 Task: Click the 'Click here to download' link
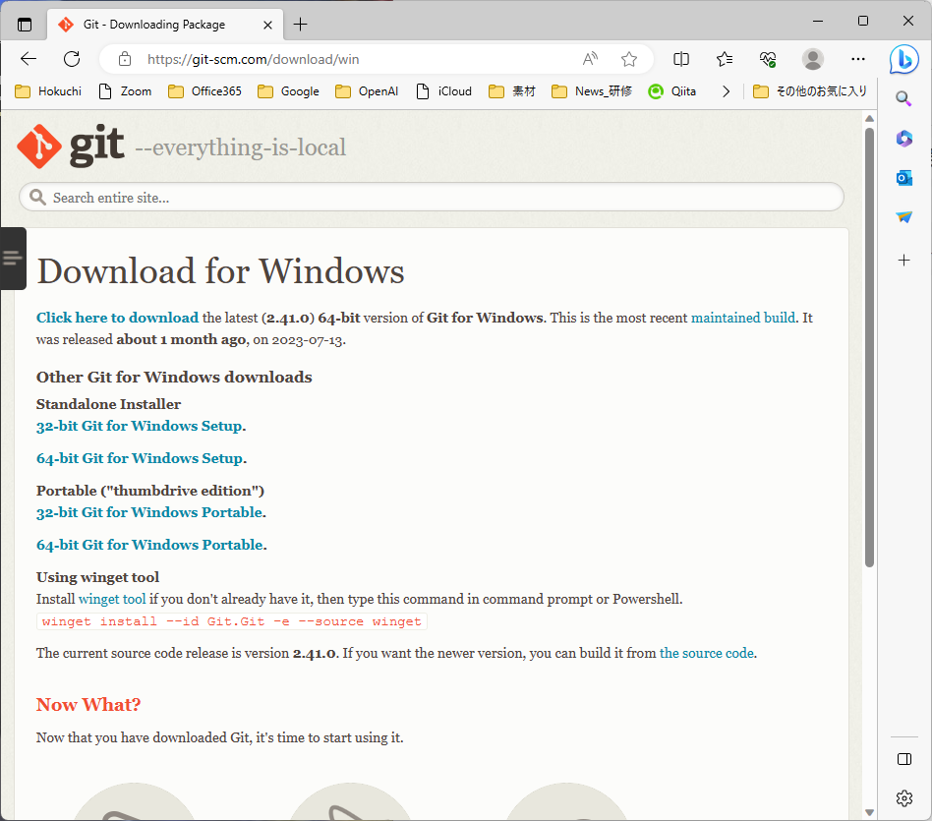117,318
